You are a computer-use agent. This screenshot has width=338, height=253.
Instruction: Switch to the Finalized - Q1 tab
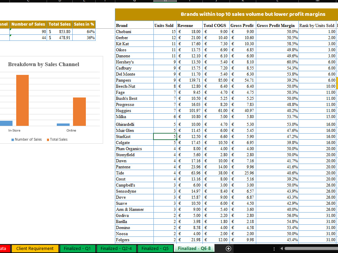[77, 249]
